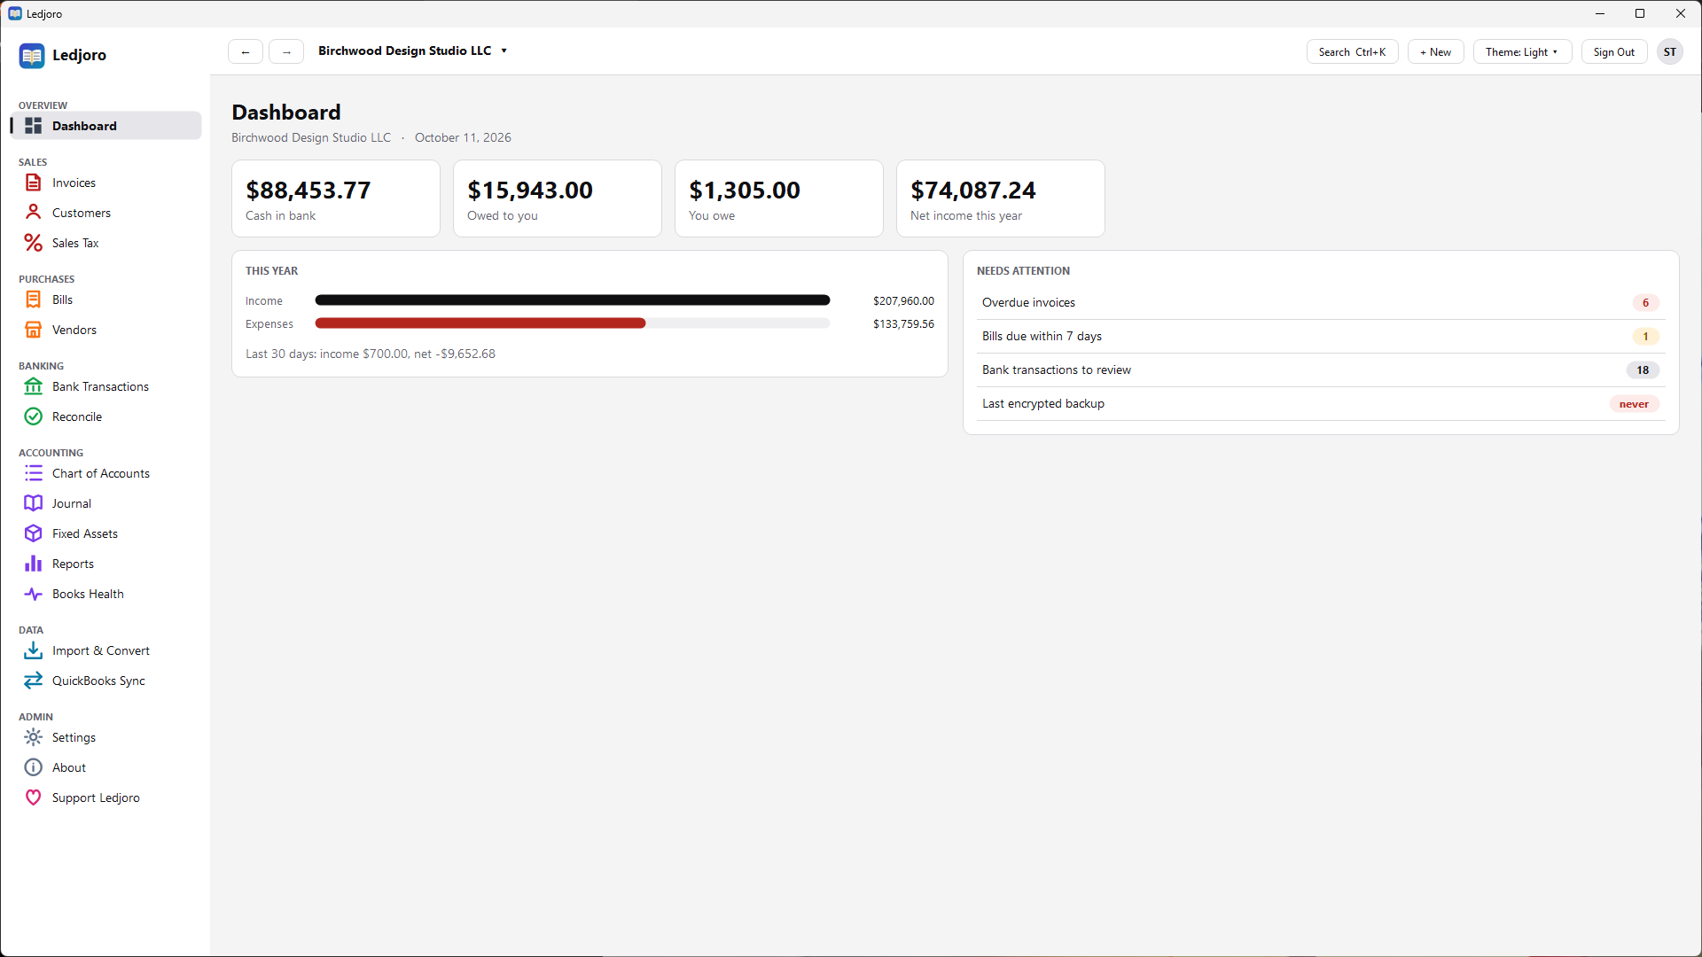Click the red Expenses progress bar

pos(480,323)
